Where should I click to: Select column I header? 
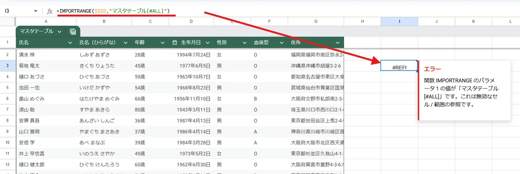(399, 21)
